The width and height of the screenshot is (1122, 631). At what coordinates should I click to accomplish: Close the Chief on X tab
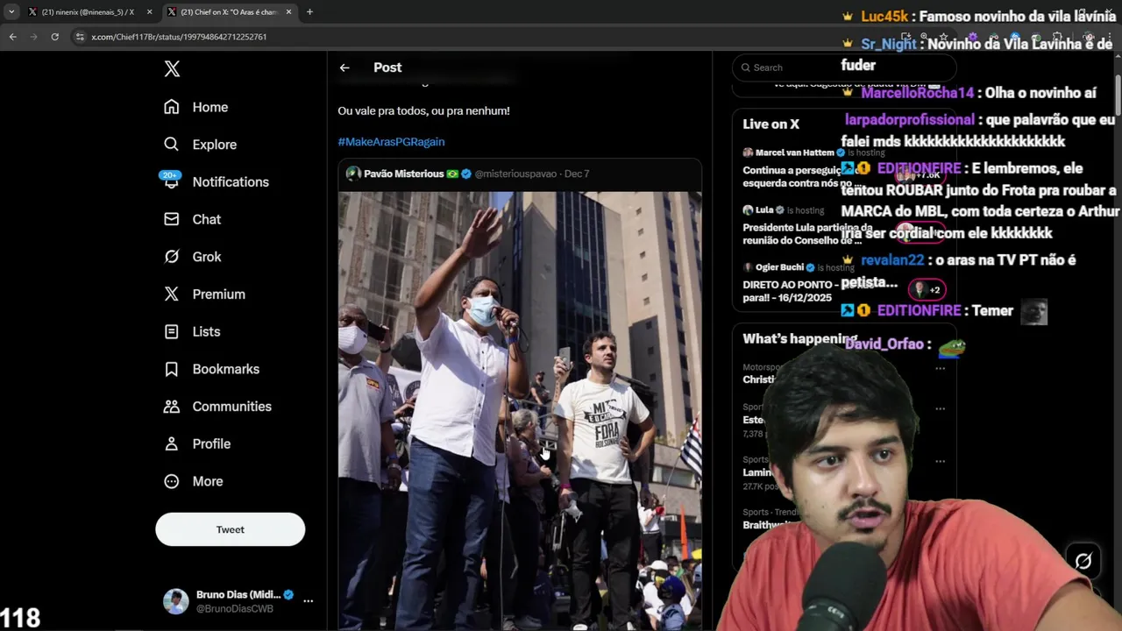click(x=288, y=12)
